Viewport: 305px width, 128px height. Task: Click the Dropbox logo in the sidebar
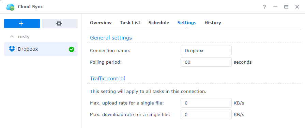tap(12, 49)
